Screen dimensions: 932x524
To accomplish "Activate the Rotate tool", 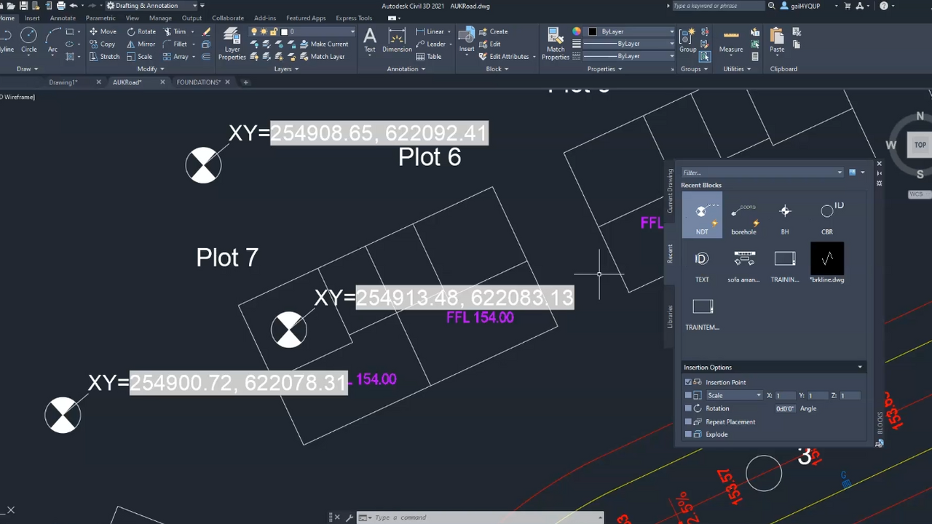I will [x=141, y=31].
